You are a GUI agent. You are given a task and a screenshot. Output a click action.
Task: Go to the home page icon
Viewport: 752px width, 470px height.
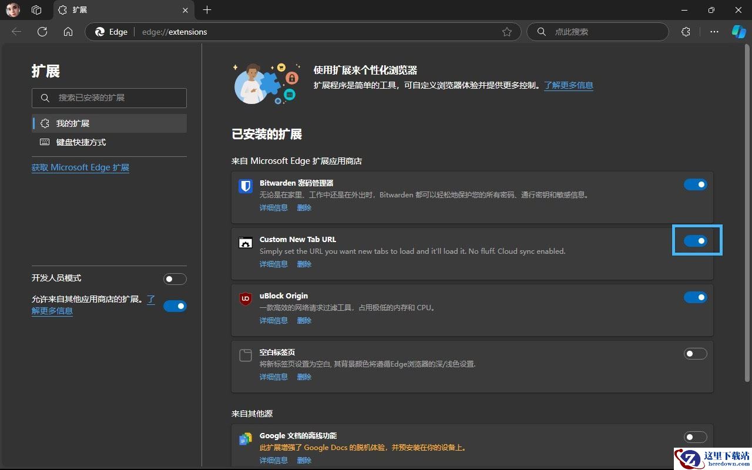[68, 32]
